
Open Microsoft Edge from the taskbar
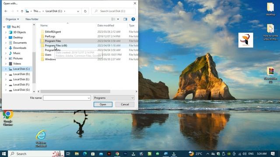click(84, 154)
